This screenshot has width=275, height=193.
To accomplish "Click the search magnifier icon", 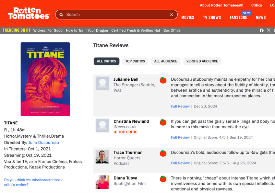I will pos(61,15).
